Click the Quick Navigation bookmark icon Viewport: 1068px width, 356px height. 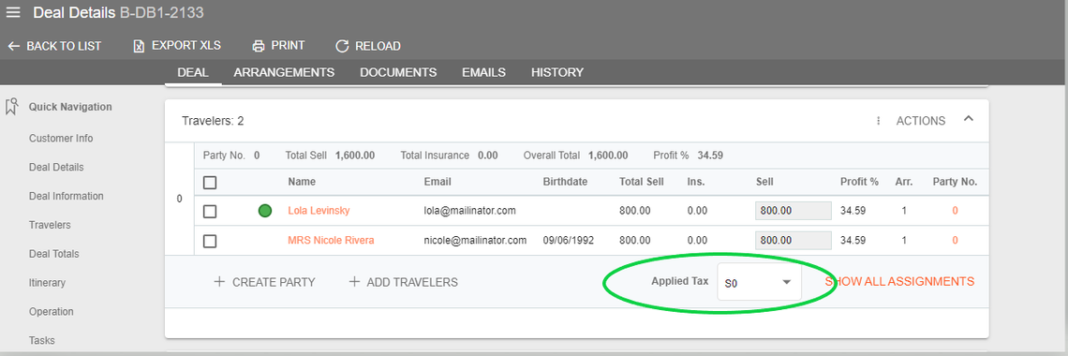pyautogui.click(x=11, y=107)
